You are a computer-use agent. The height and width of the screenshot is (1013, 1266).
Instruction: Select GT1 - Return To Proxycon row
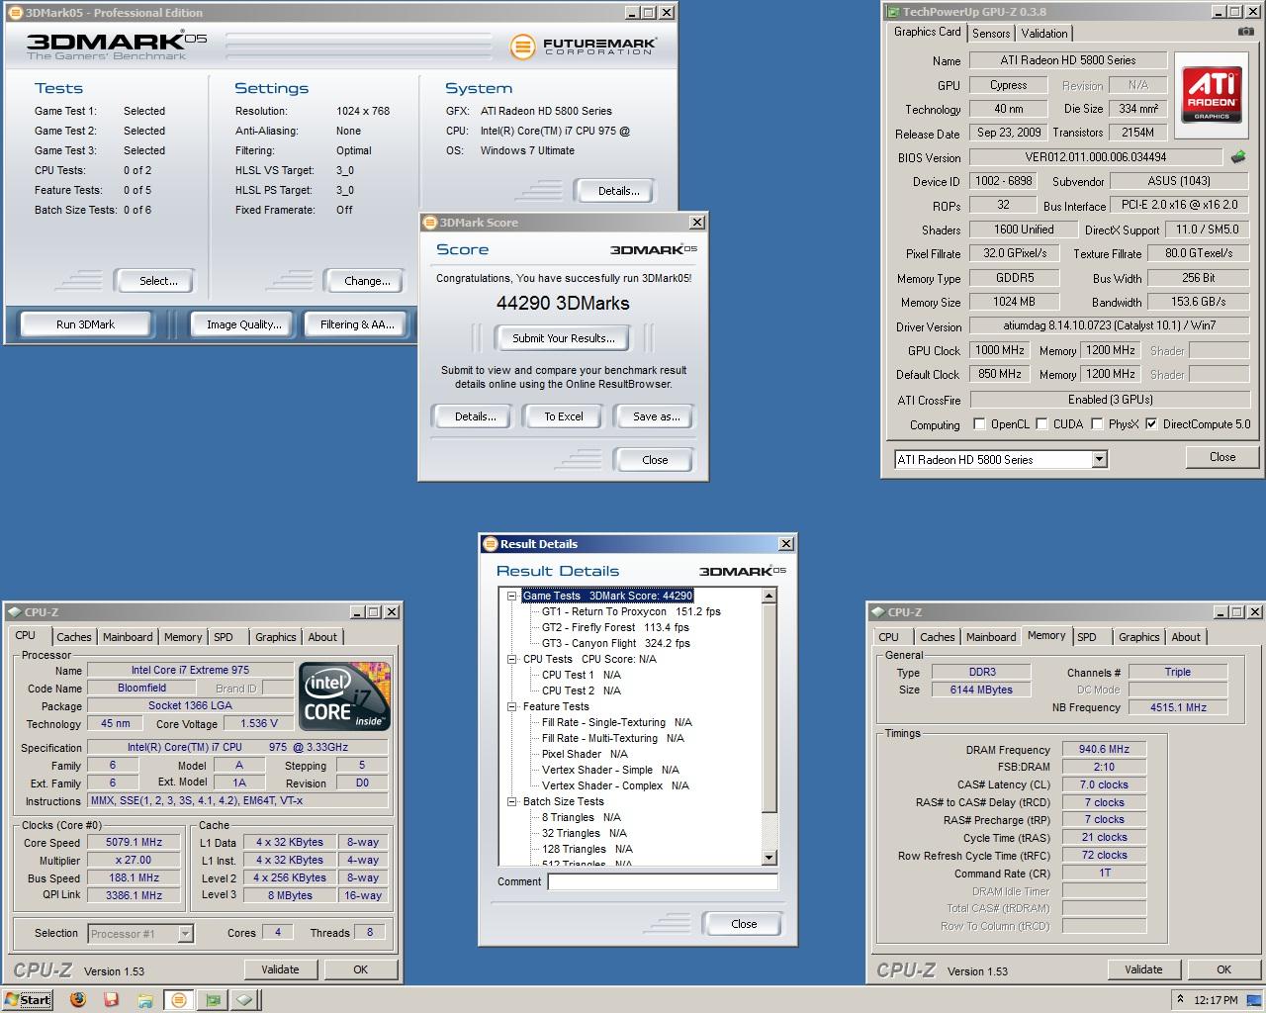[631, 611]
